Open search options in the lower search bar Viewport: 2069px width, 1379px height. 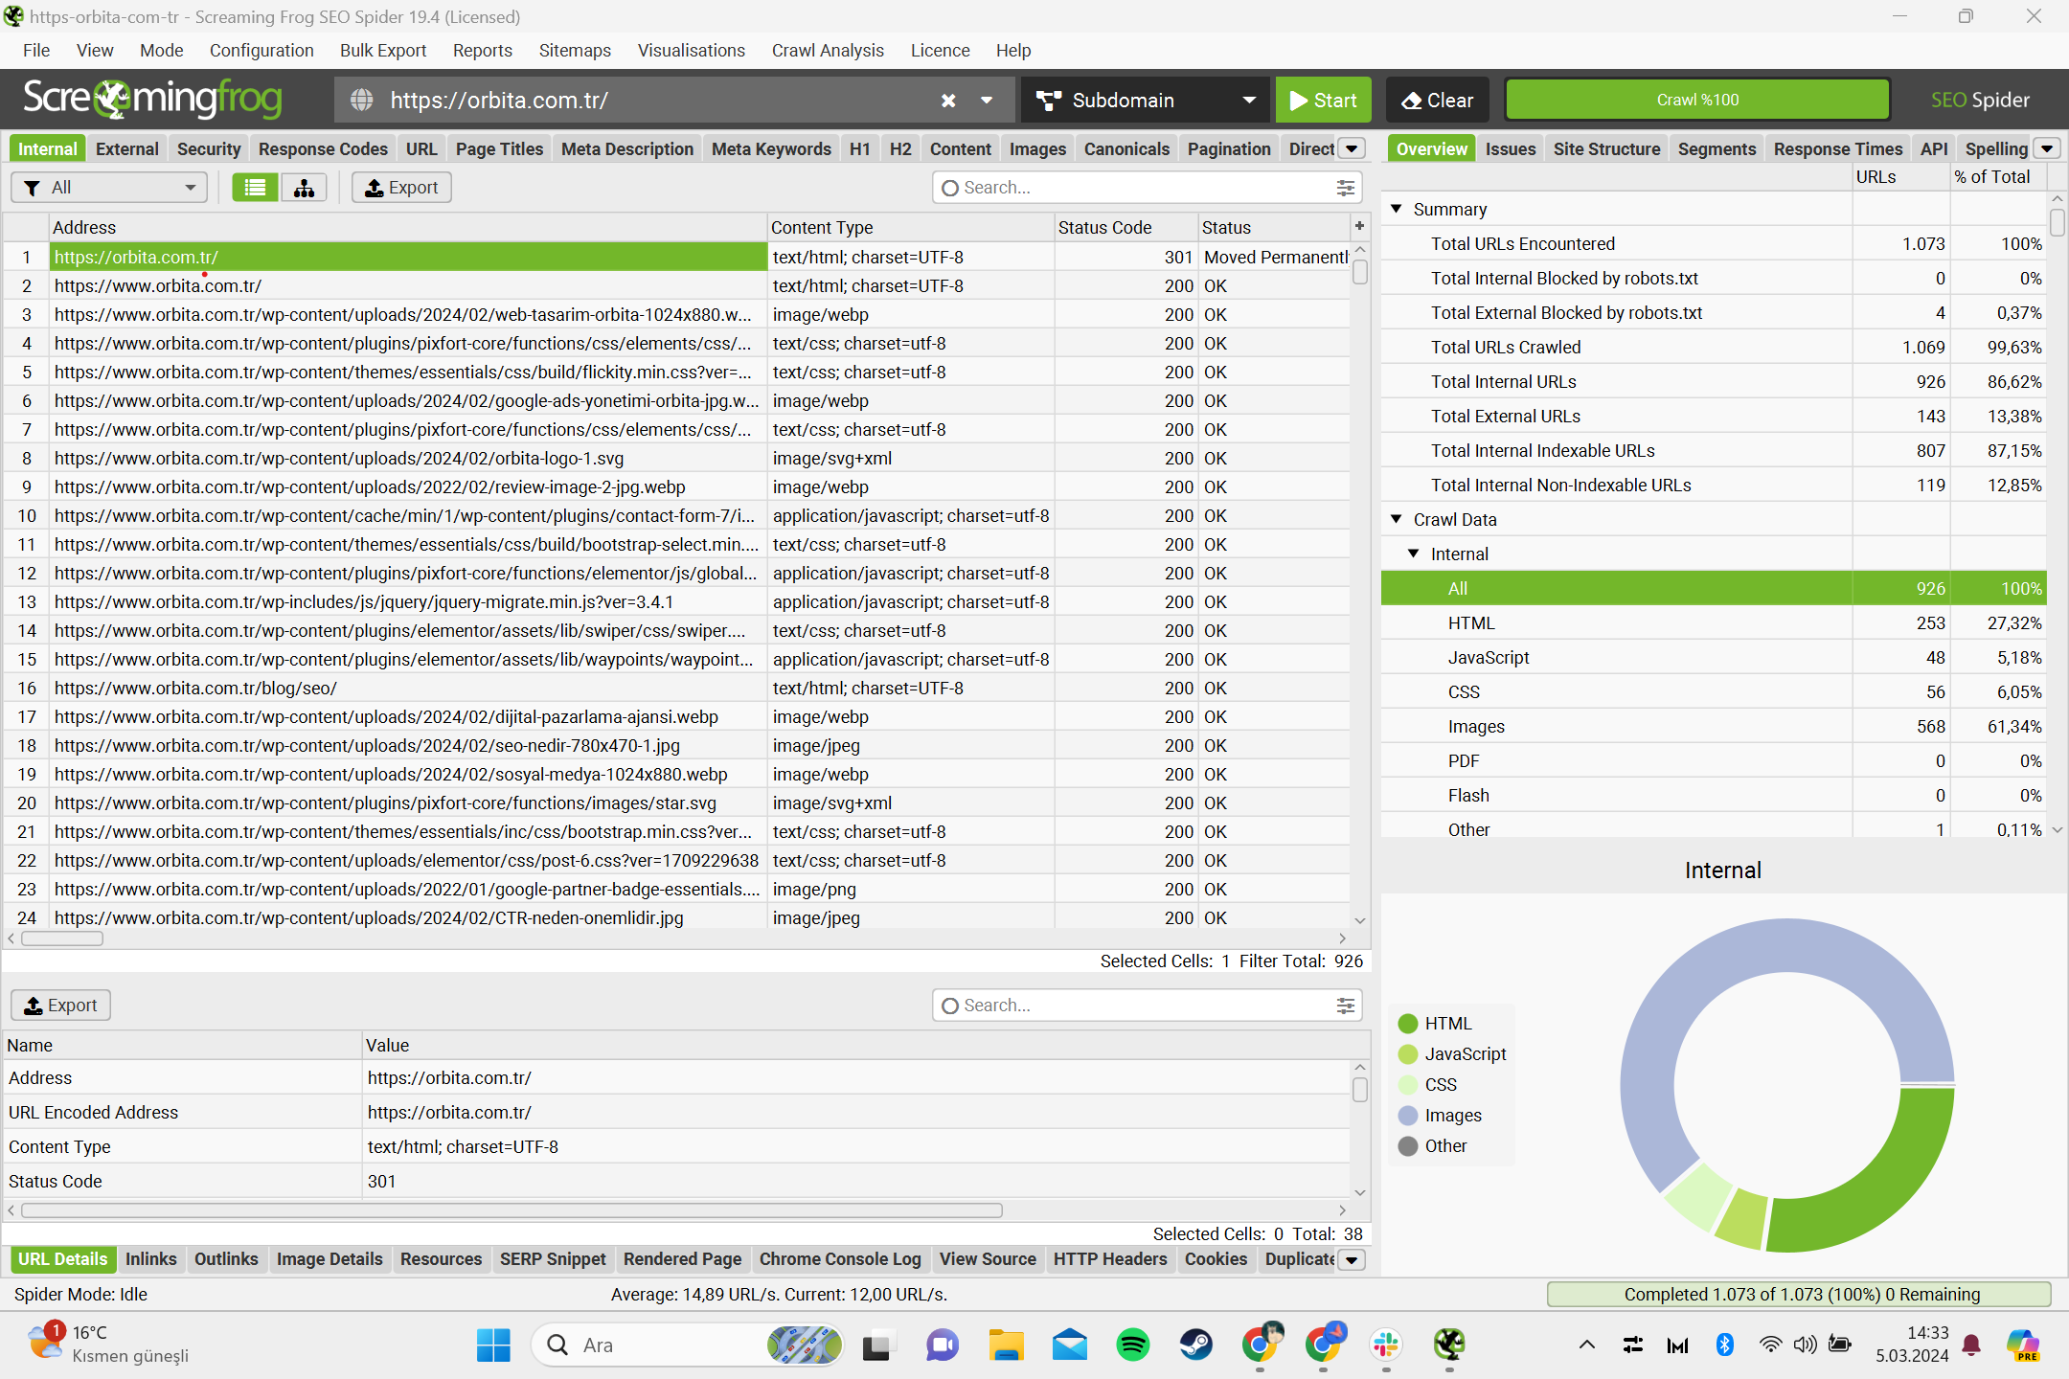coord(1346,1006)
